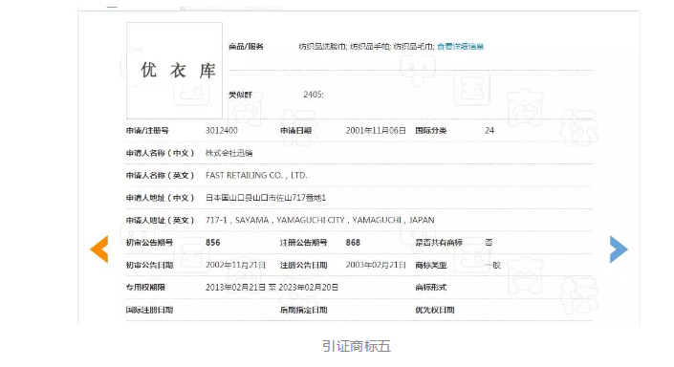Viewport: 674px width, 367px height.
Task: Click the 优衣库 trademark image
Action: click(x=175, y=71)
